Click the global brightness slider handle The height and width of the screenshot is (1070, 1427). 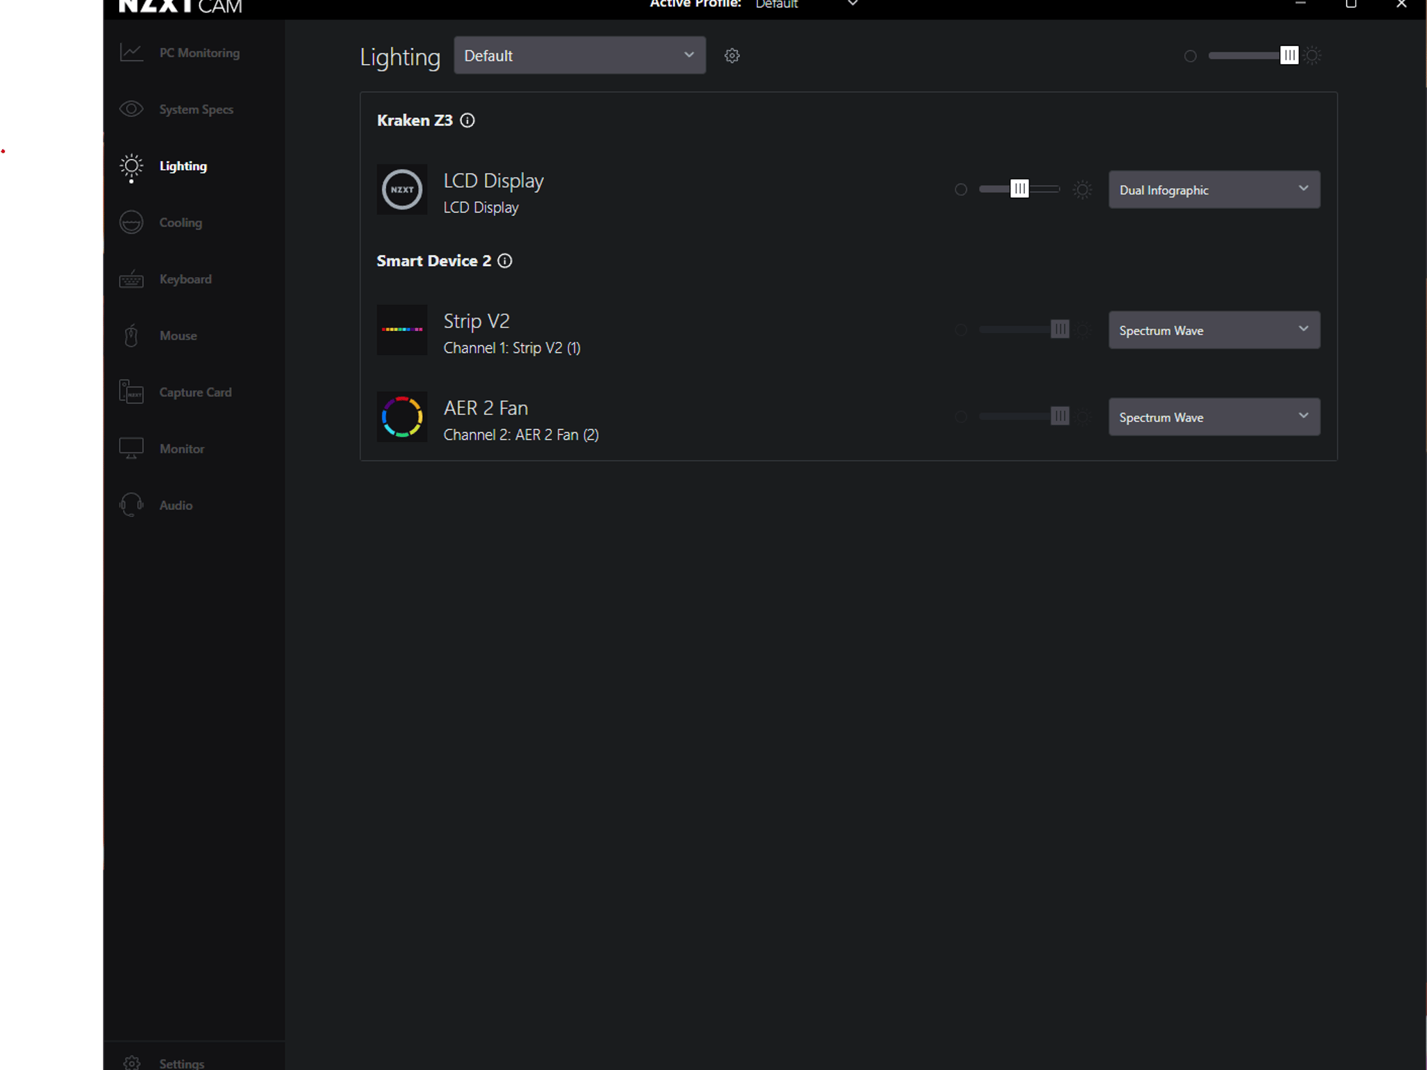point(1289,56)
